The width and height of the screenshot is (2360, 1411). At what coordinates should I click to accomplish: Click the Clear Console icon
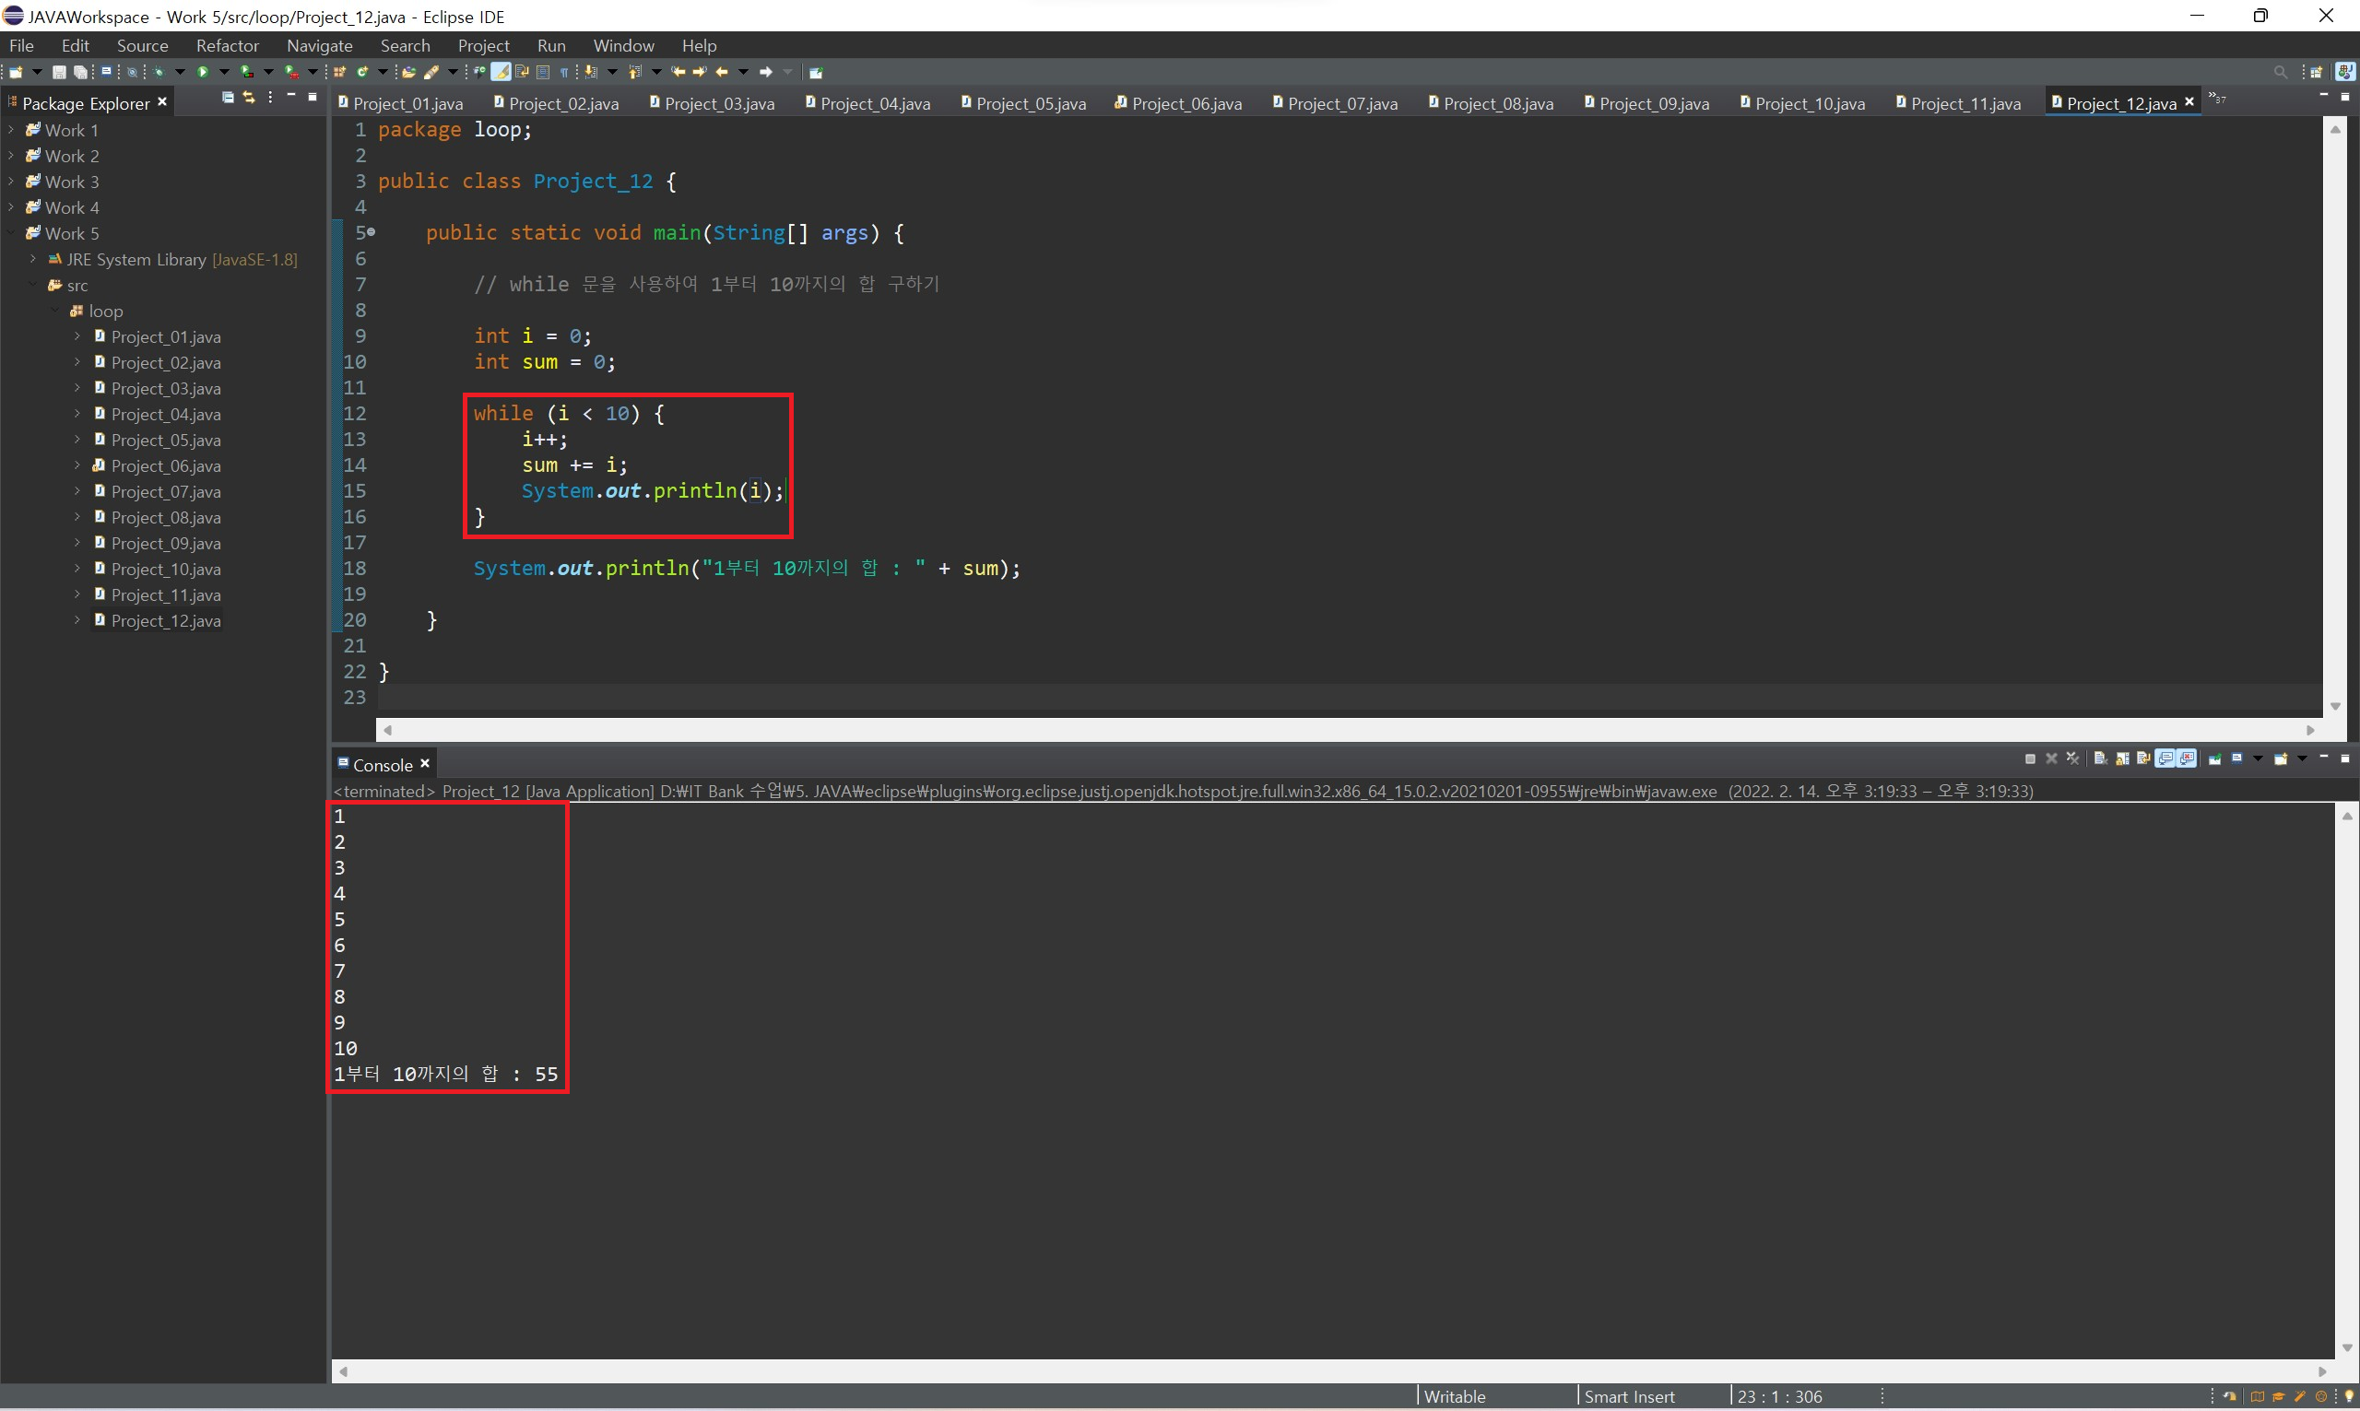pos(2100,758)
